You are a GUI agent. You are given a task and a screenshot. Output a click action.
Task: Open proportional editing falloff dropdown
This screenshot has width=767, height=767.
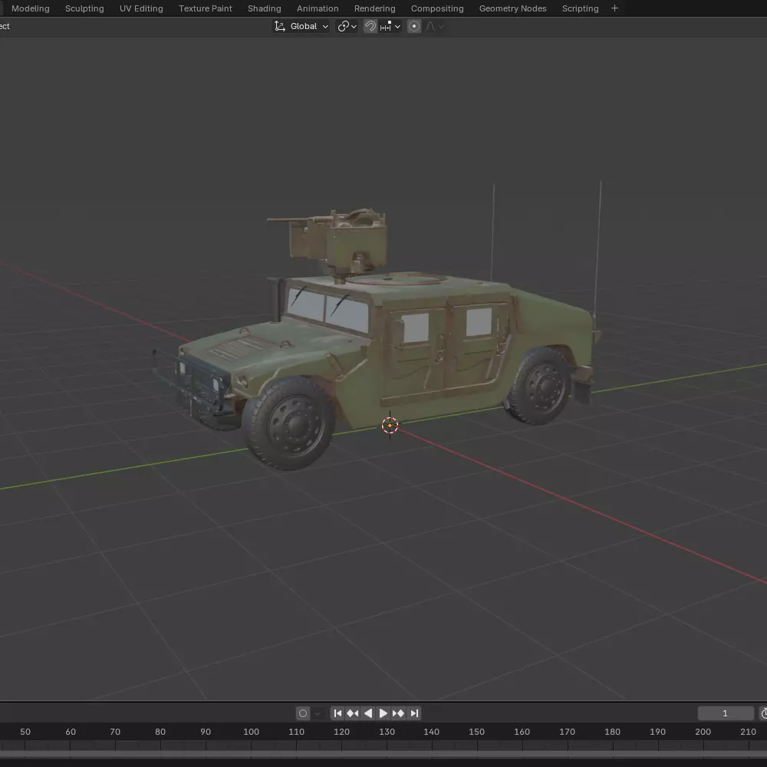coord(434,26)
